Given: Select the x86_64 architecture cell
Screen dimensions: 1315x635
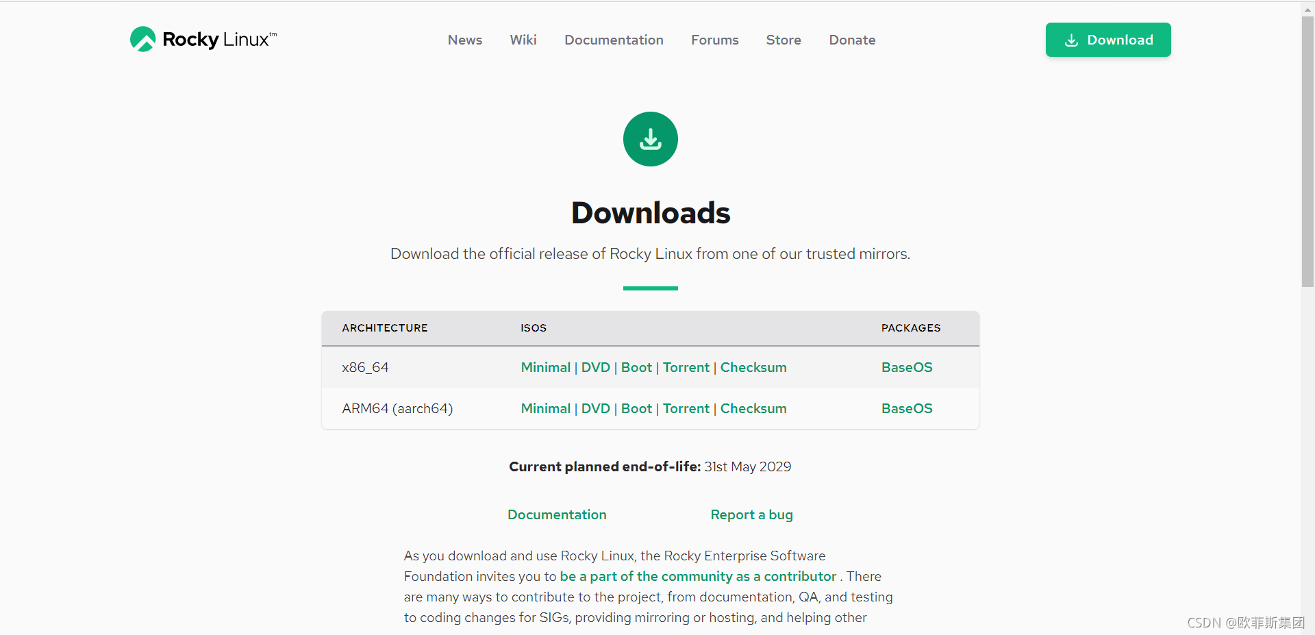Looking at the screenshot, I should (365, 367).
